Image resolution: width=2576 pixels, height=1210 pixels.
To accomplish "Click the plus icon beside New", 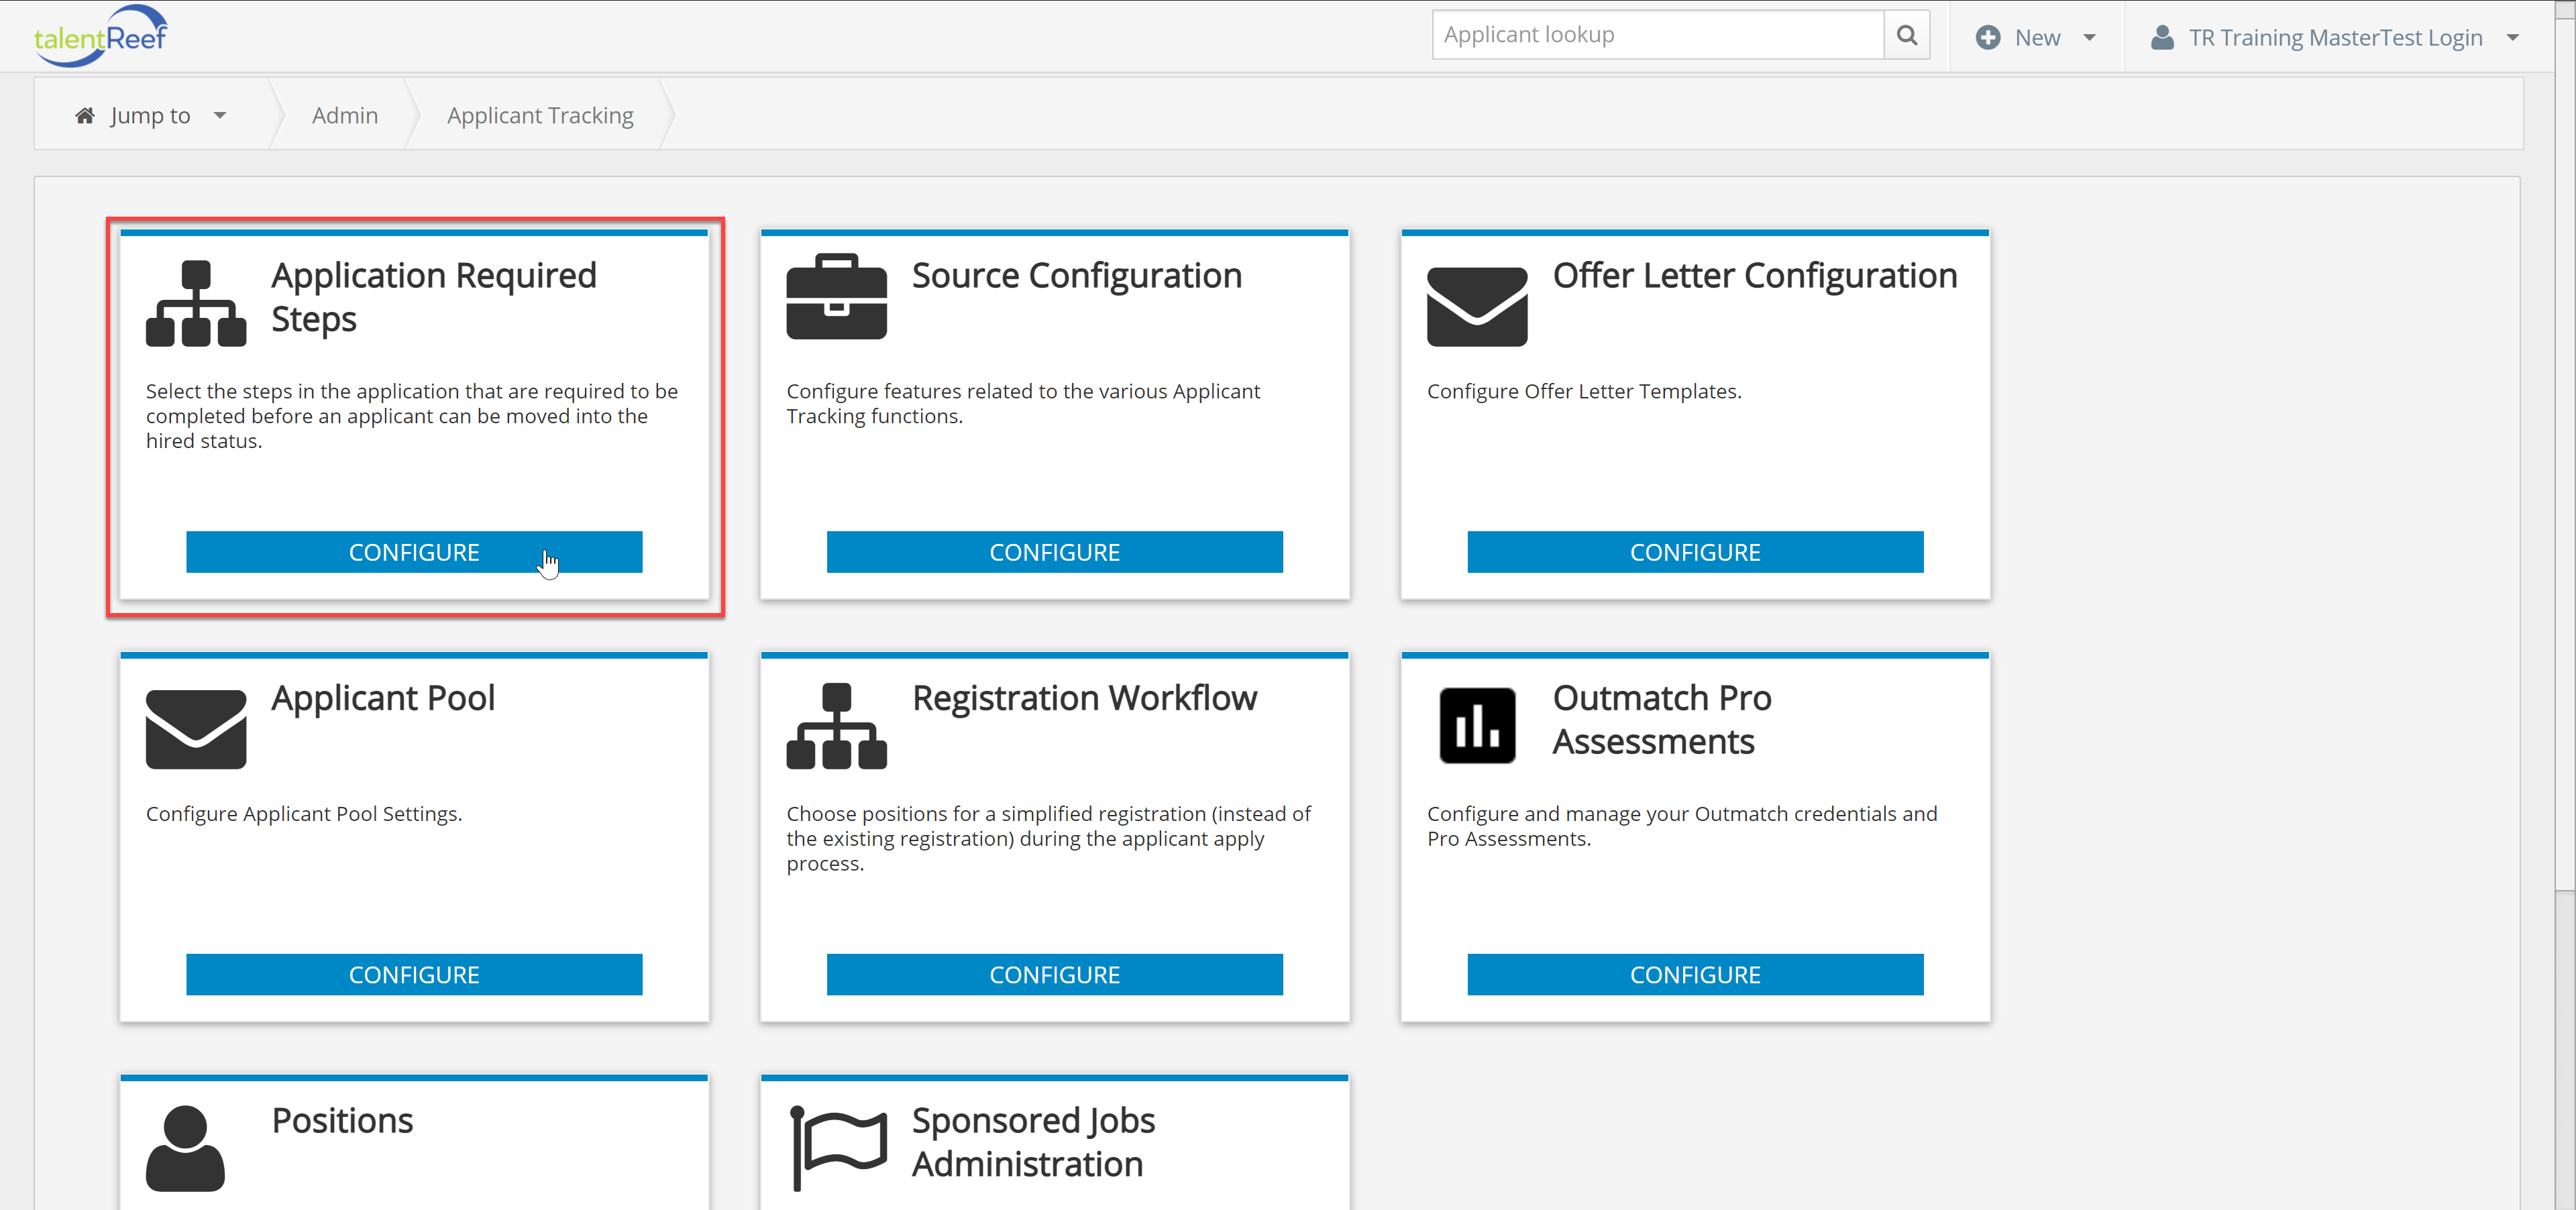I will pos(1988,37).
